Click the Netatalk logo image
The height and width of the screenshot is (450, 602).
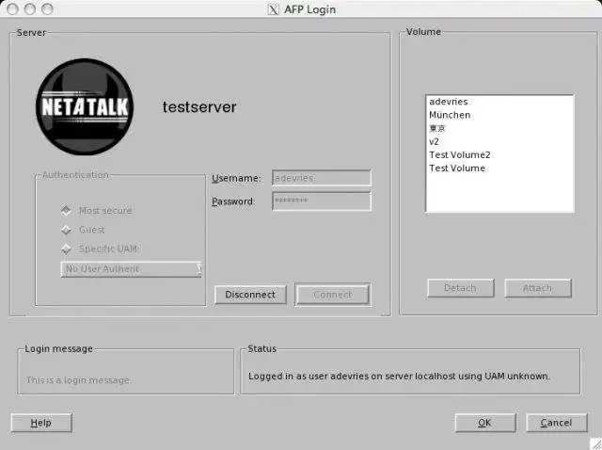click(x=85, y=106)
